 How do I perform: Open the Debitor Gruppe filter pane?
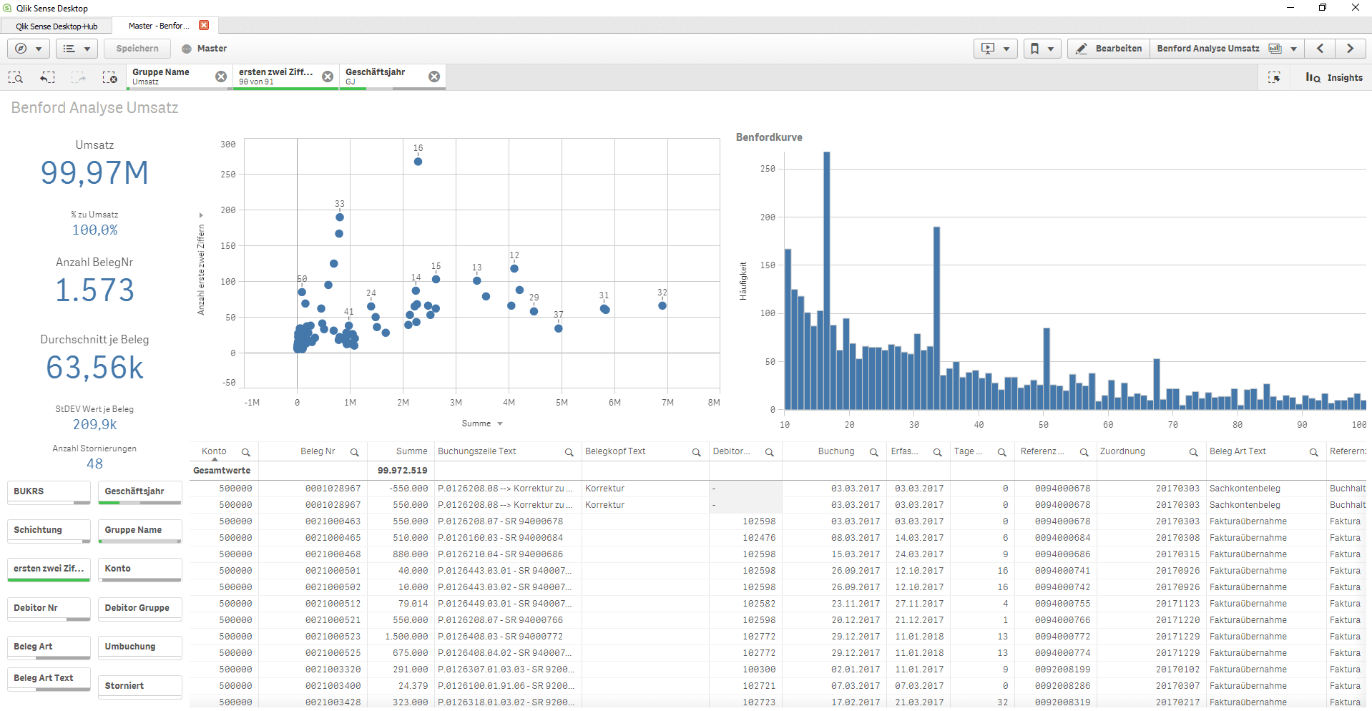point(140,609)
